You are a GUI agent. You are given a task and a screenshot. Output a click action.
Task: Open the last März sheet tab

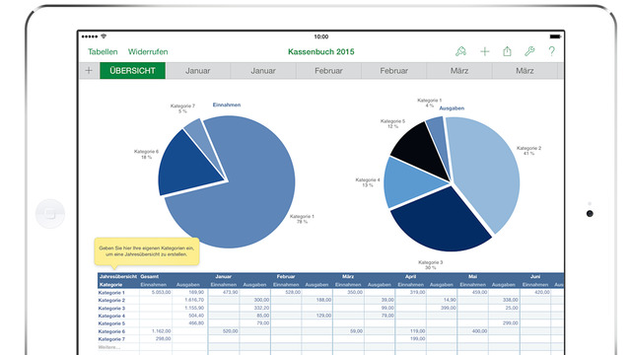coord(525,71)
